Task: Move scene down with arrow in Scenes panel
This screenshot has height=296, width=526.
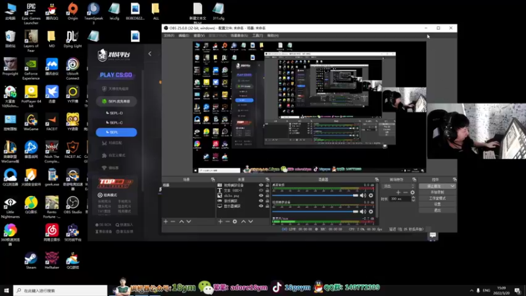Action: click(189, 222)
